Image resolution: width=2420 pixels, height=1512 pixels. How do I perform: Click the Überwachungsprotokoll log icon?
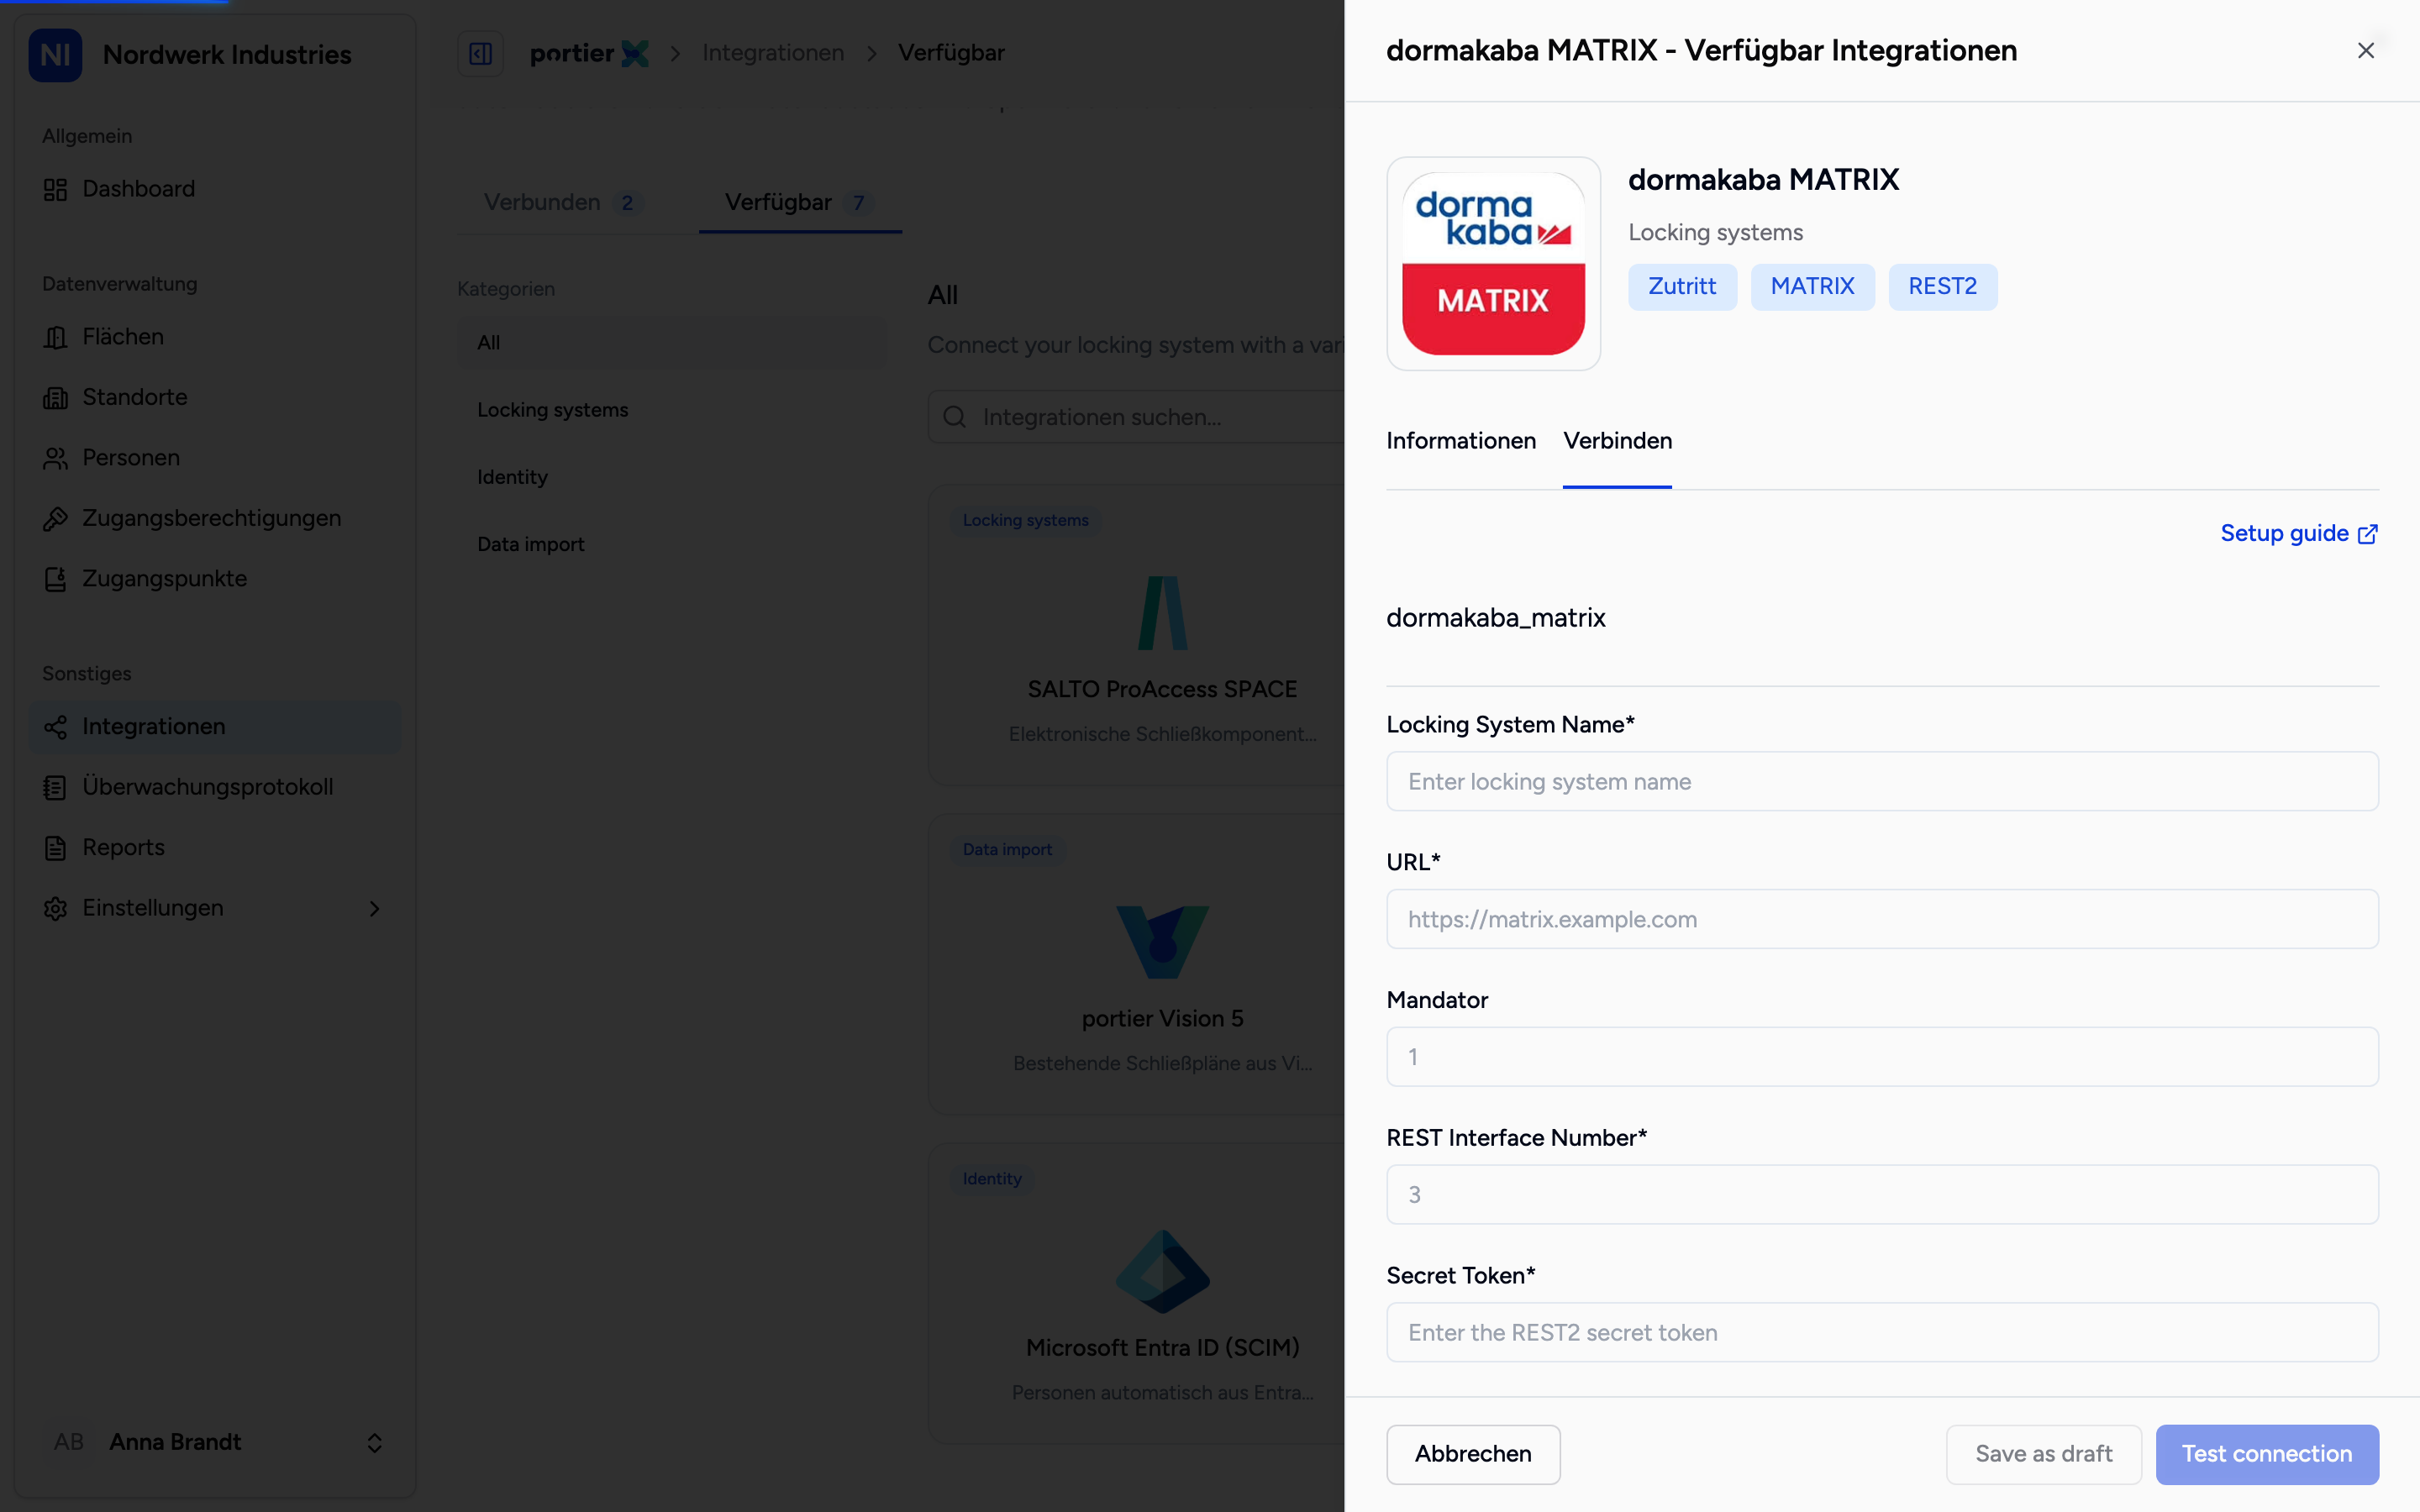[x=55, y=787]
